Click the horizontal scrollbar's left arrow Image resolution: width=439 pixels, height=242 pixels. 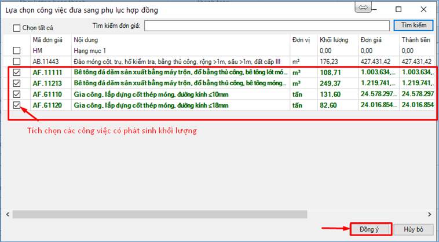pos(8,214)
